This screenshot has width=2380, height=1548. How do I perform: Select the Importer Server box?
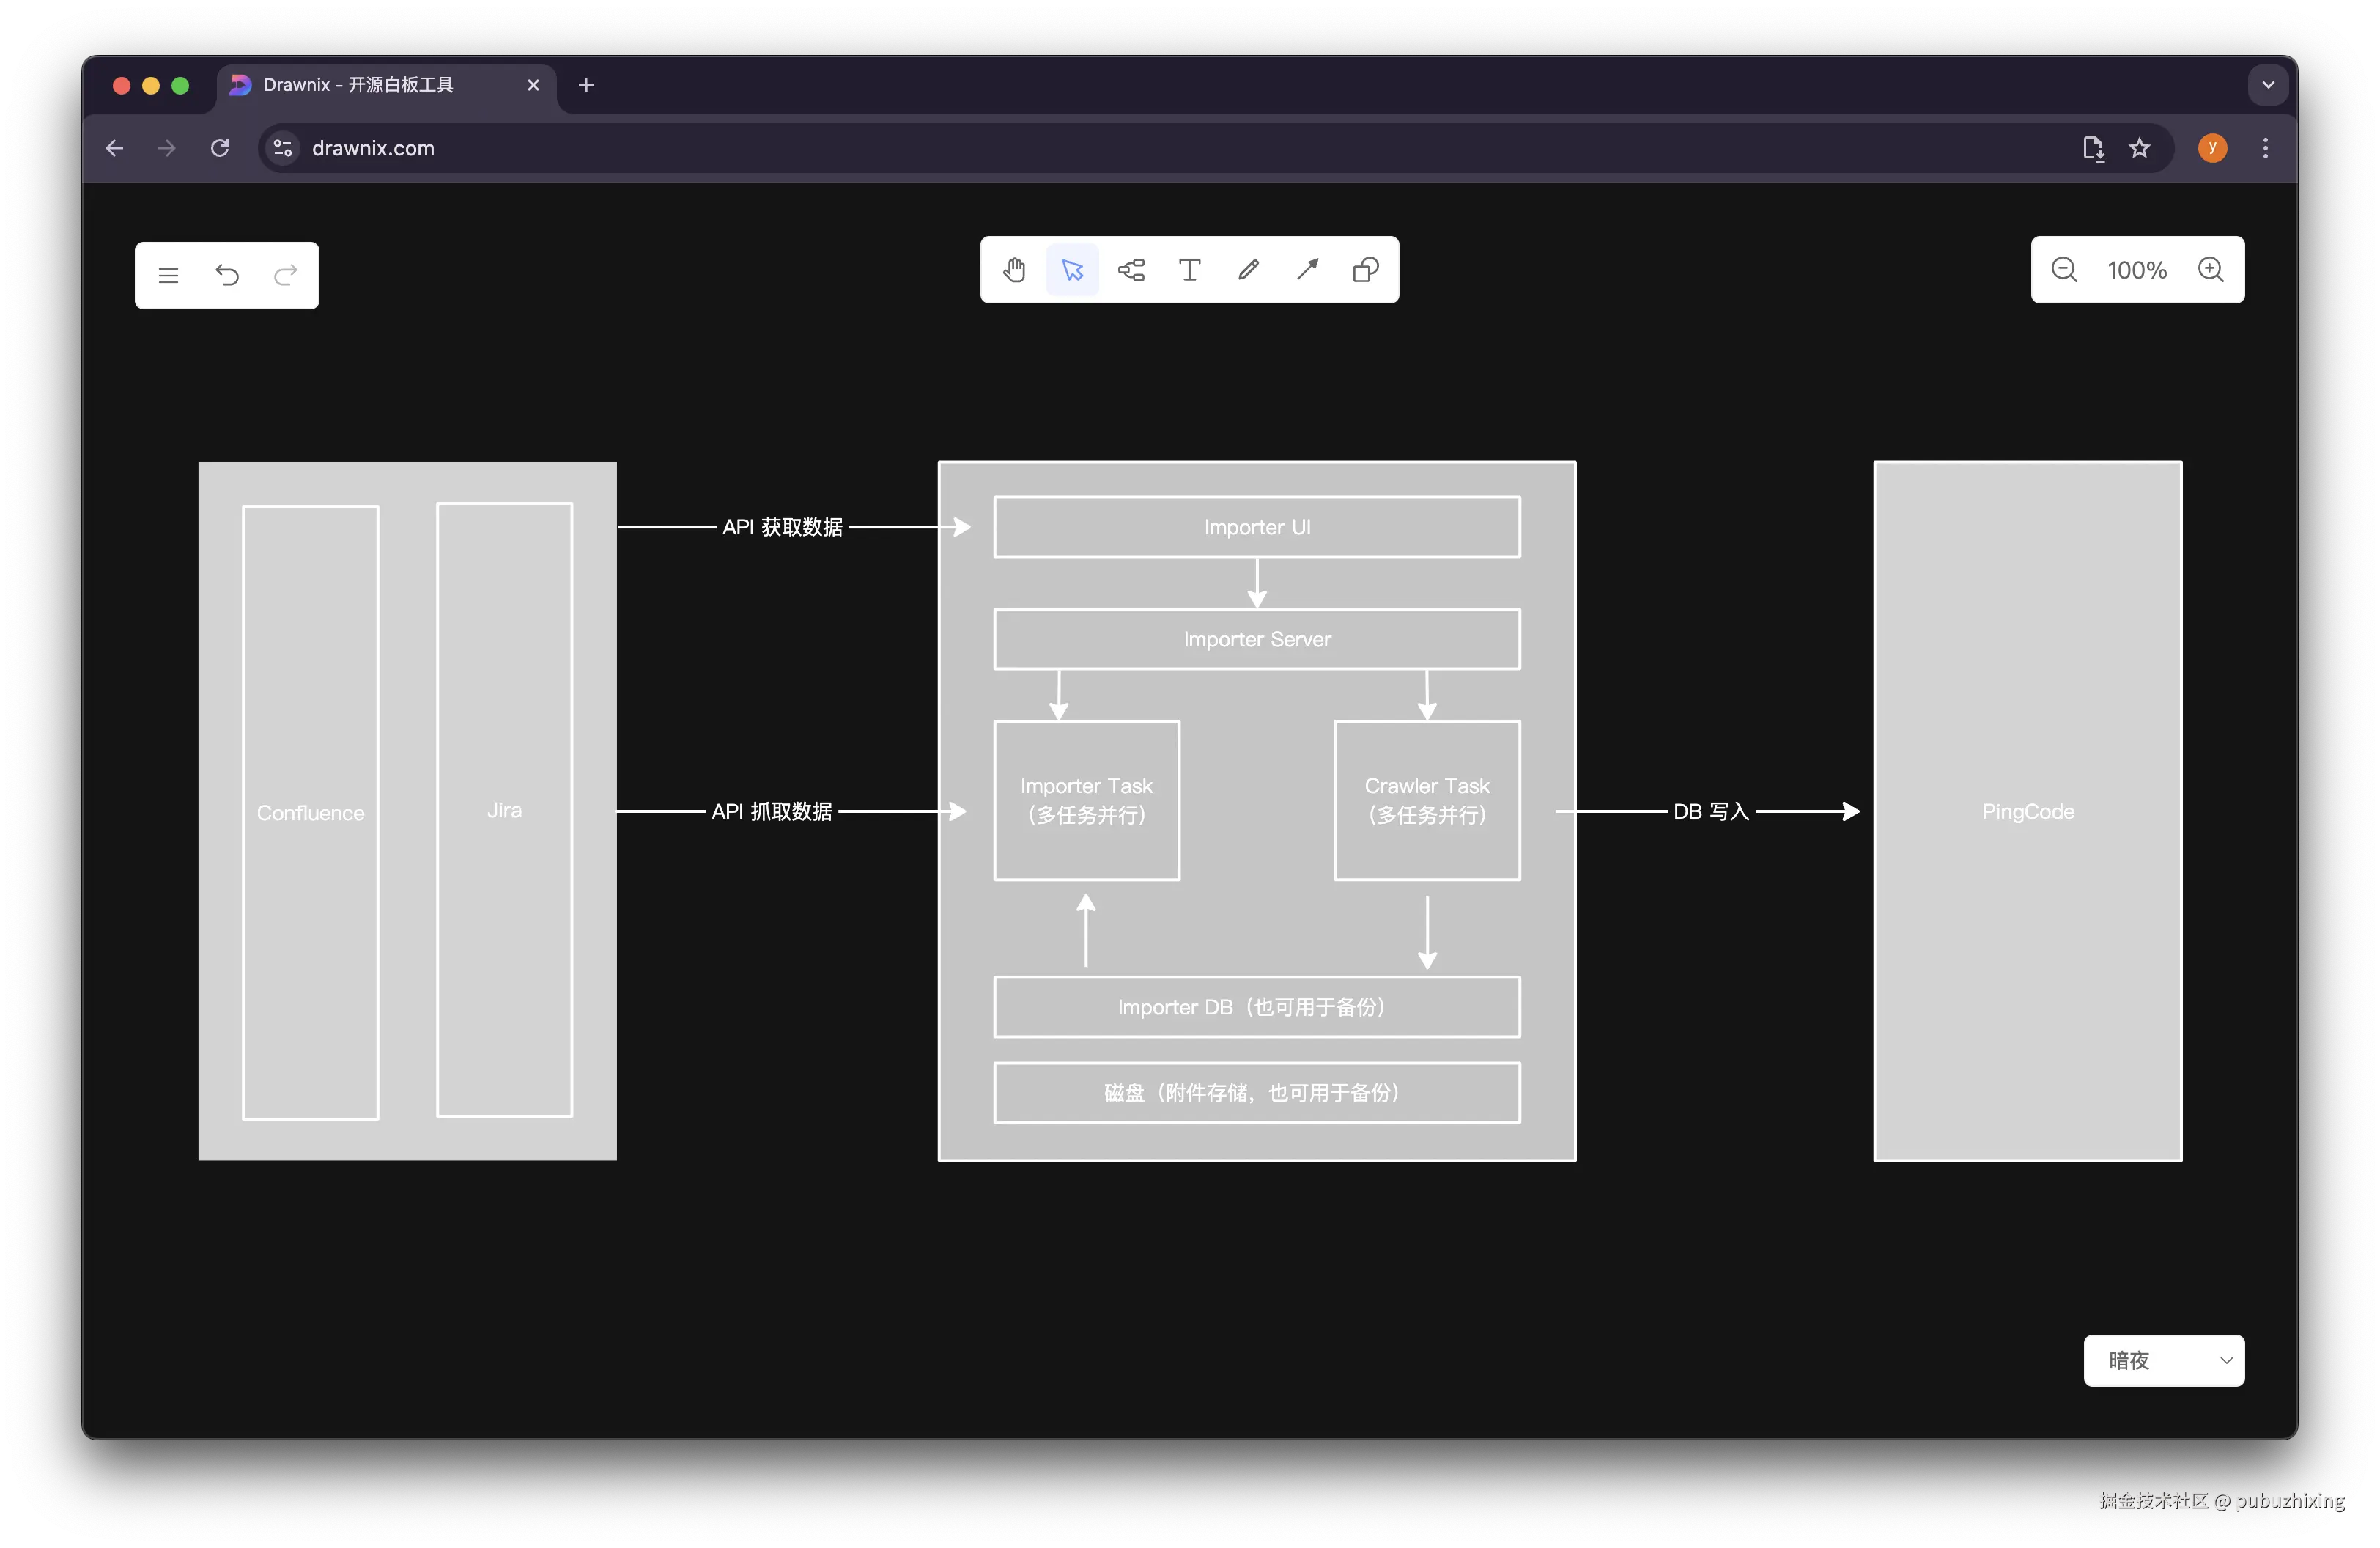[1257, 639]
